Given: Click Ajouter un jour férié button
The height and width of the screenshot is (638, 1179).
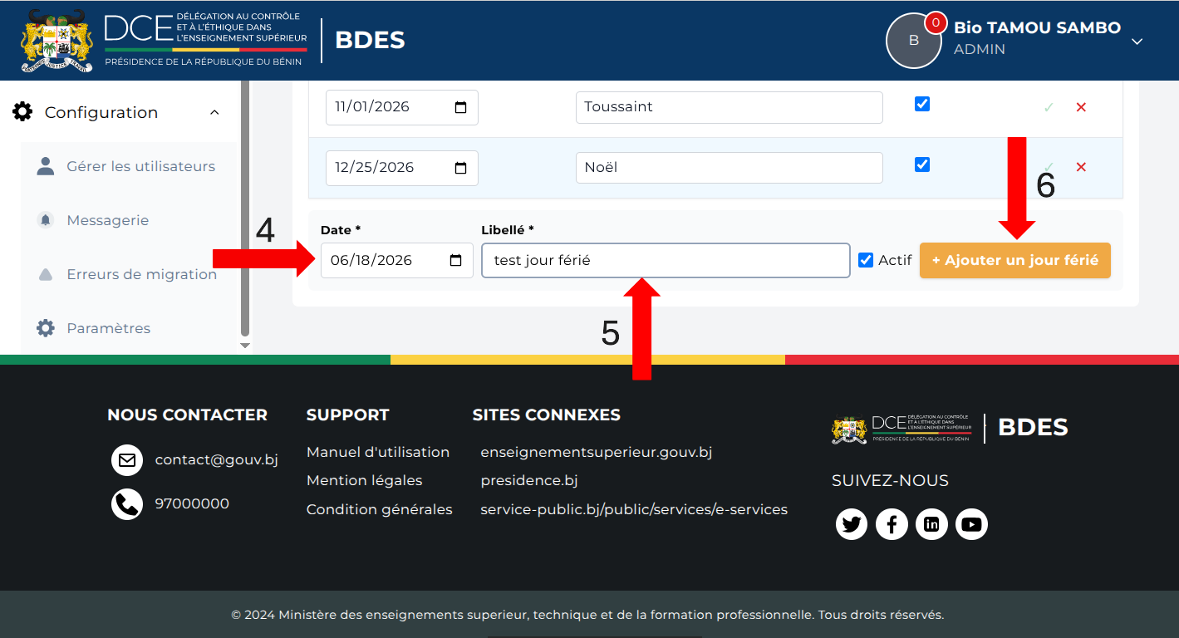Looking at the screenshot, I should (x=1015, y=260).
